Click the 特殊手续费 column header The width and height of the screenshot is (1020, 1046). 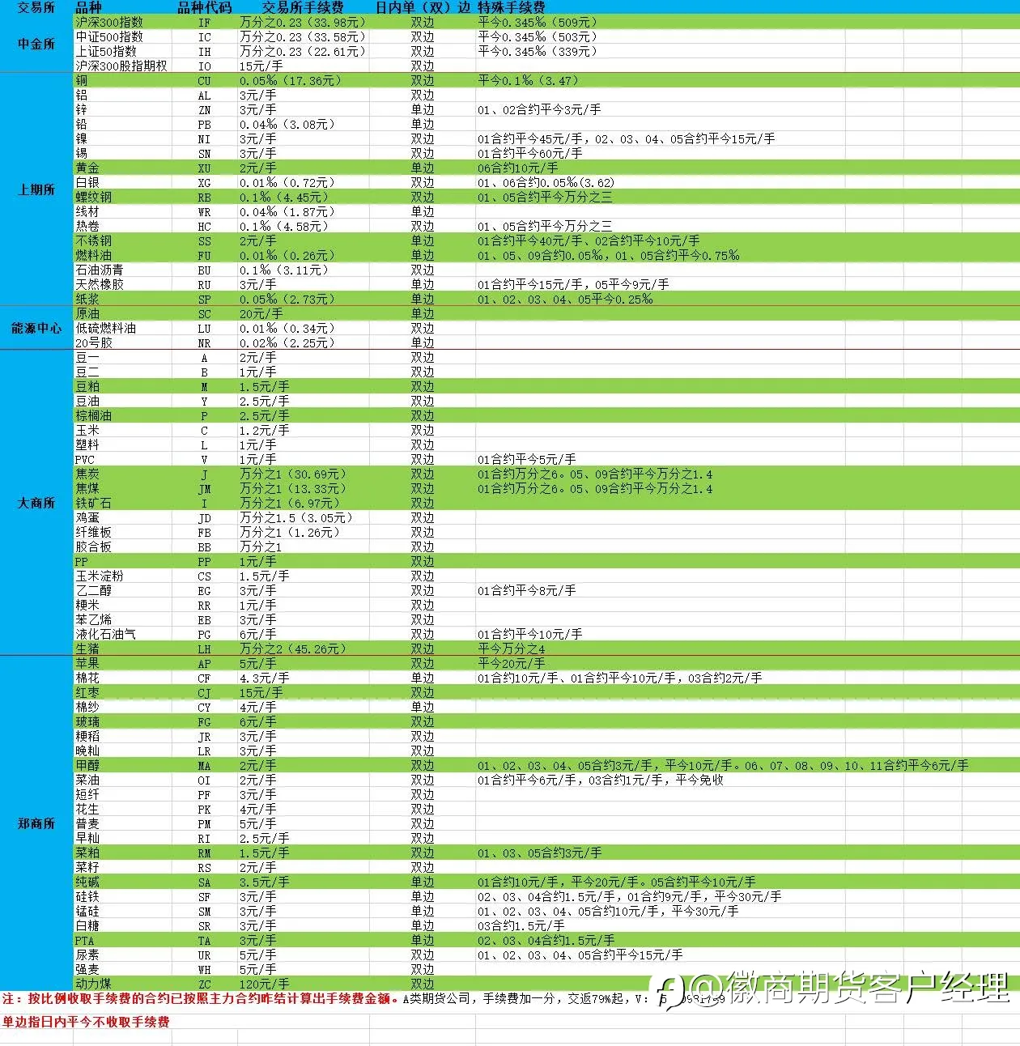(511, 7)
